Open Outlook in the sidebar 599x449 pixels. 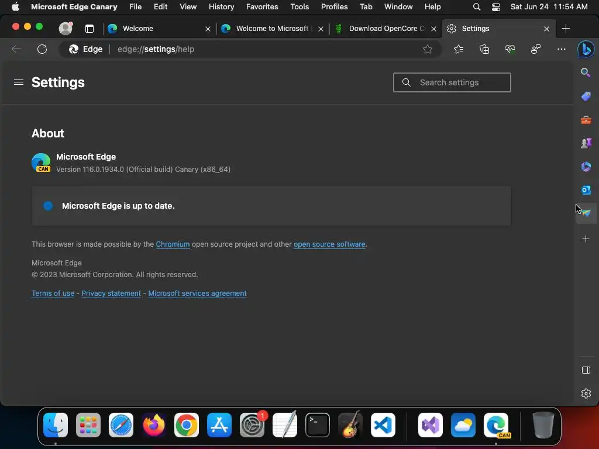pos(586,190)
